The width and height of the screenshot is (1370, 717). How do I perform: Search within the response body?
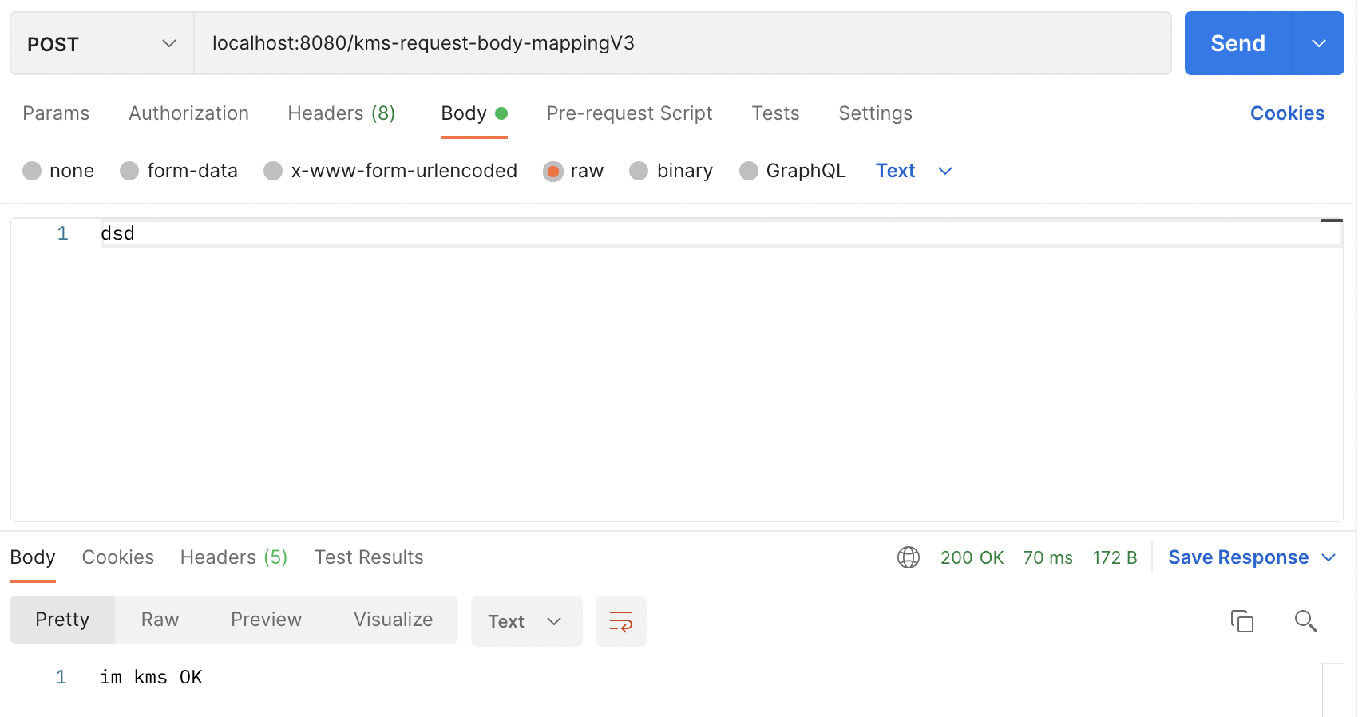pyautogui.click(x=1305, y=620)
